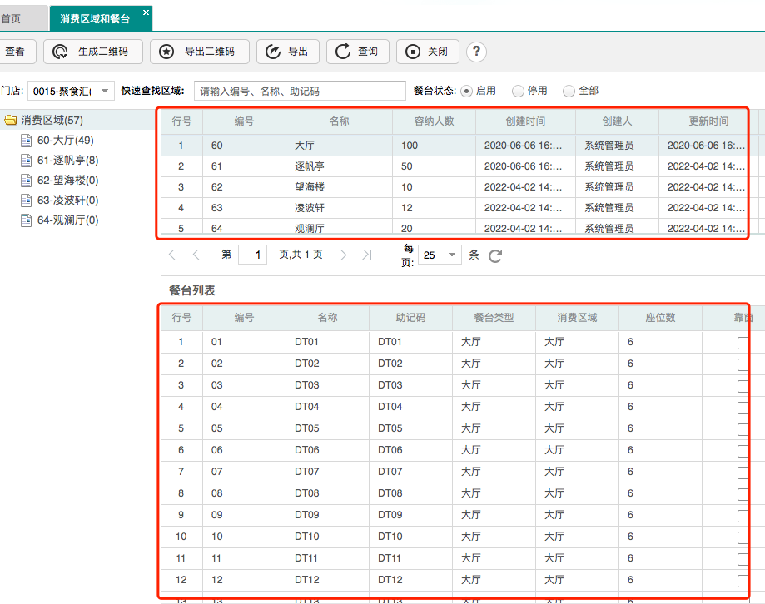Switch to the 首页 tab

click(x=12, y=18)
